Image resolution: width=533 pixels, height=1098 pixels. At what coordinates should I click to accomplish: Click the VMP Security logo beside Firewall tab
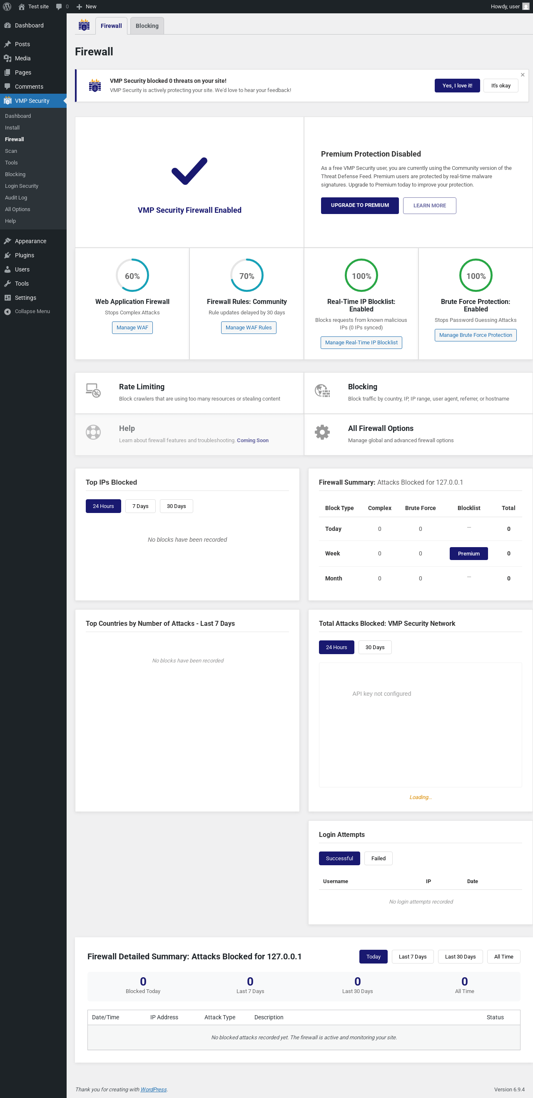[x=84, y=25]
